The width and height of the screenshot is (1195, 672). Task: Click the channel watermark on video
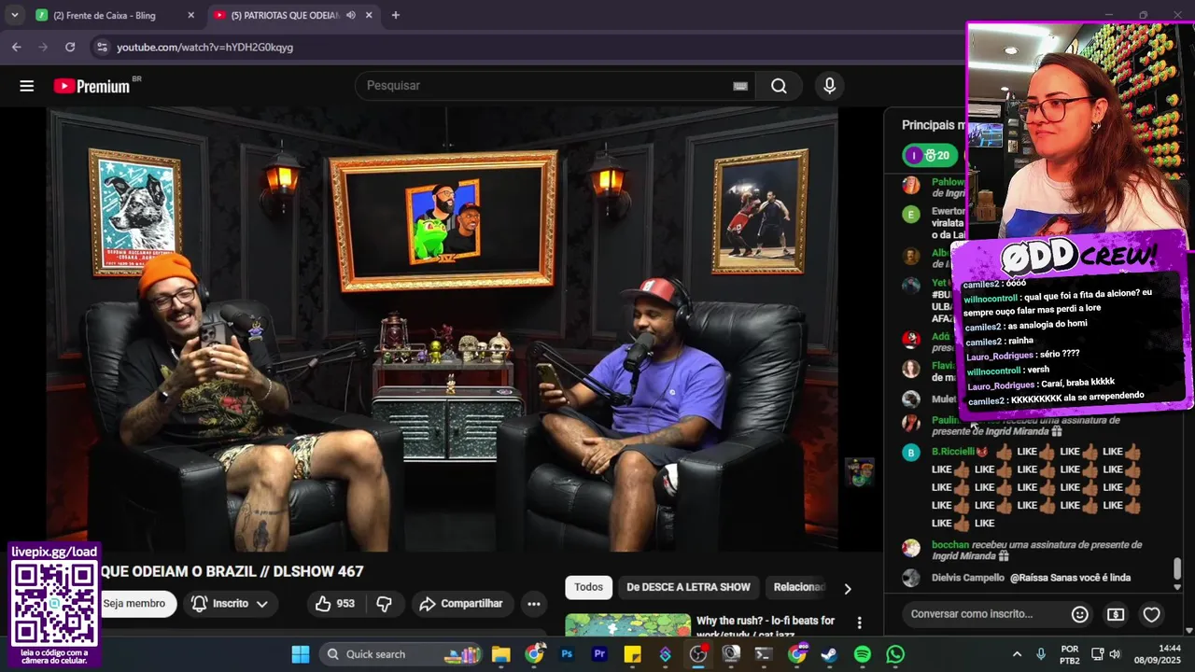(x=860, y=472)
